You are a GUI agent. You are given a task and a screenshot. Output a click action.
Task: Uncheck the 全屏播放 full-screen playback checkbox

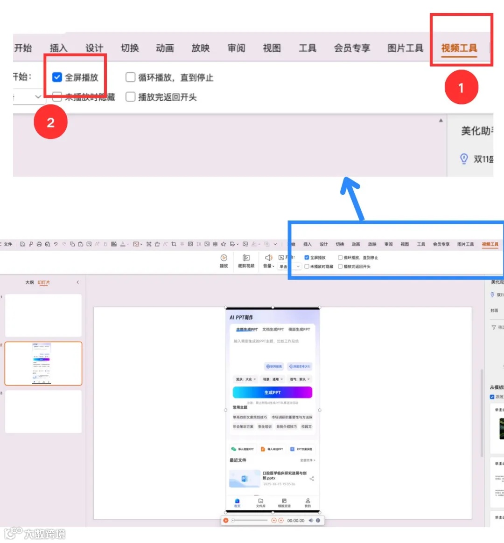coord(56,77)
